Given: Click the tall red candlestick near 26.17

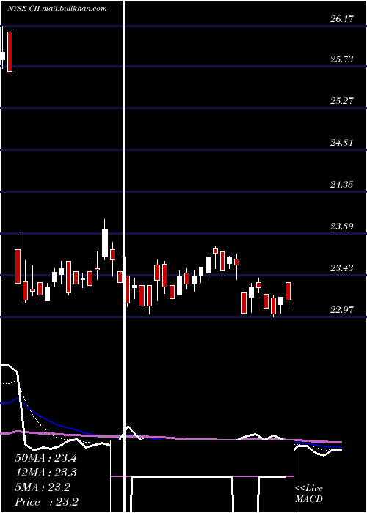Looking at the screenshot, I should click(x=10, y=51).
